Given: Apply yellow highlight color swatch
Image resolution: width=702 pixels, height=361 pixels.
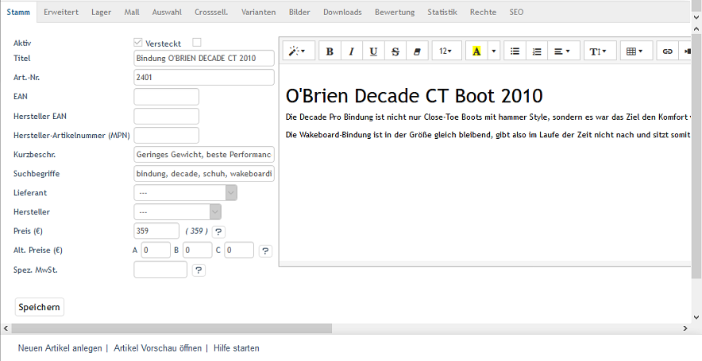Looking at the screenshot, I should coord(476,51).
